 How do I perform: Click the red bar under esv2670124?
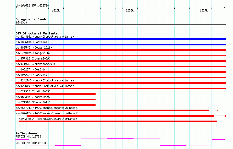(x=121, y=116)
